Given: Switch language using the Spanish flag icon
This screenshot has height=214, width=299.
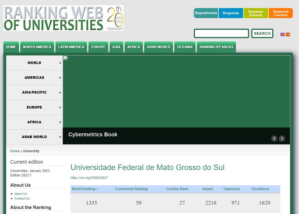Looking at the screenshot, I should (x=288, y=35).
